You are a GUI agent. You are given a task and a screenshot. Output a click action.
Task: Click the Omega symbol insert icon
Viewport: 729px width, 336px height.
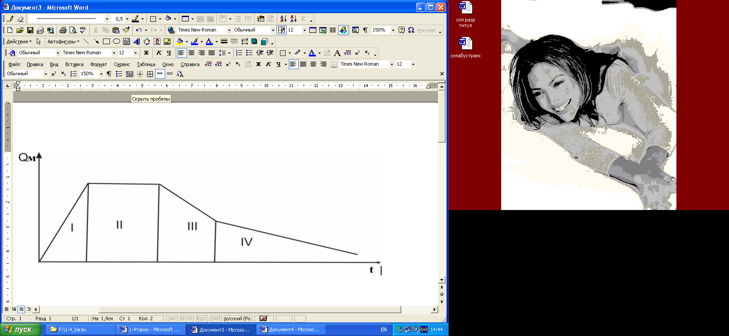pyautogui.click(x=411, y=30)
